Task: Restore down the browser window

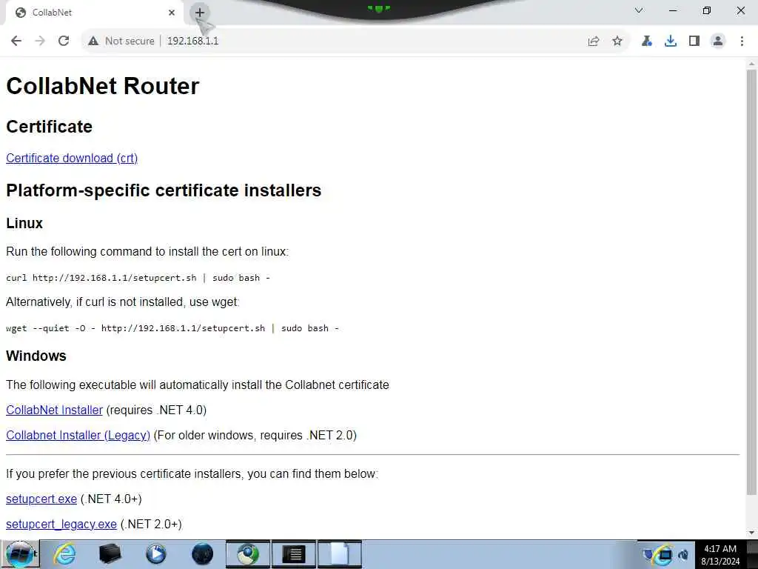Action: 707,10
